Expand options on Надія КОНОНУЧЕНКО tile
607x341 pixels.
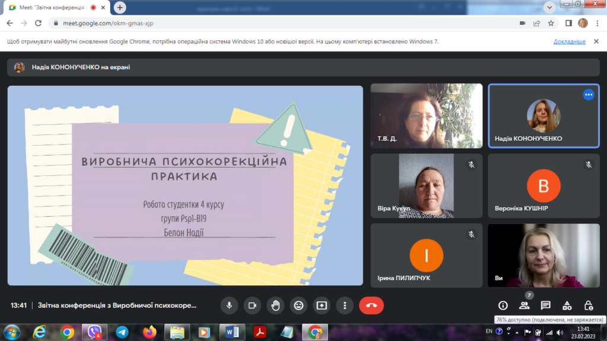tap(588, 95)
